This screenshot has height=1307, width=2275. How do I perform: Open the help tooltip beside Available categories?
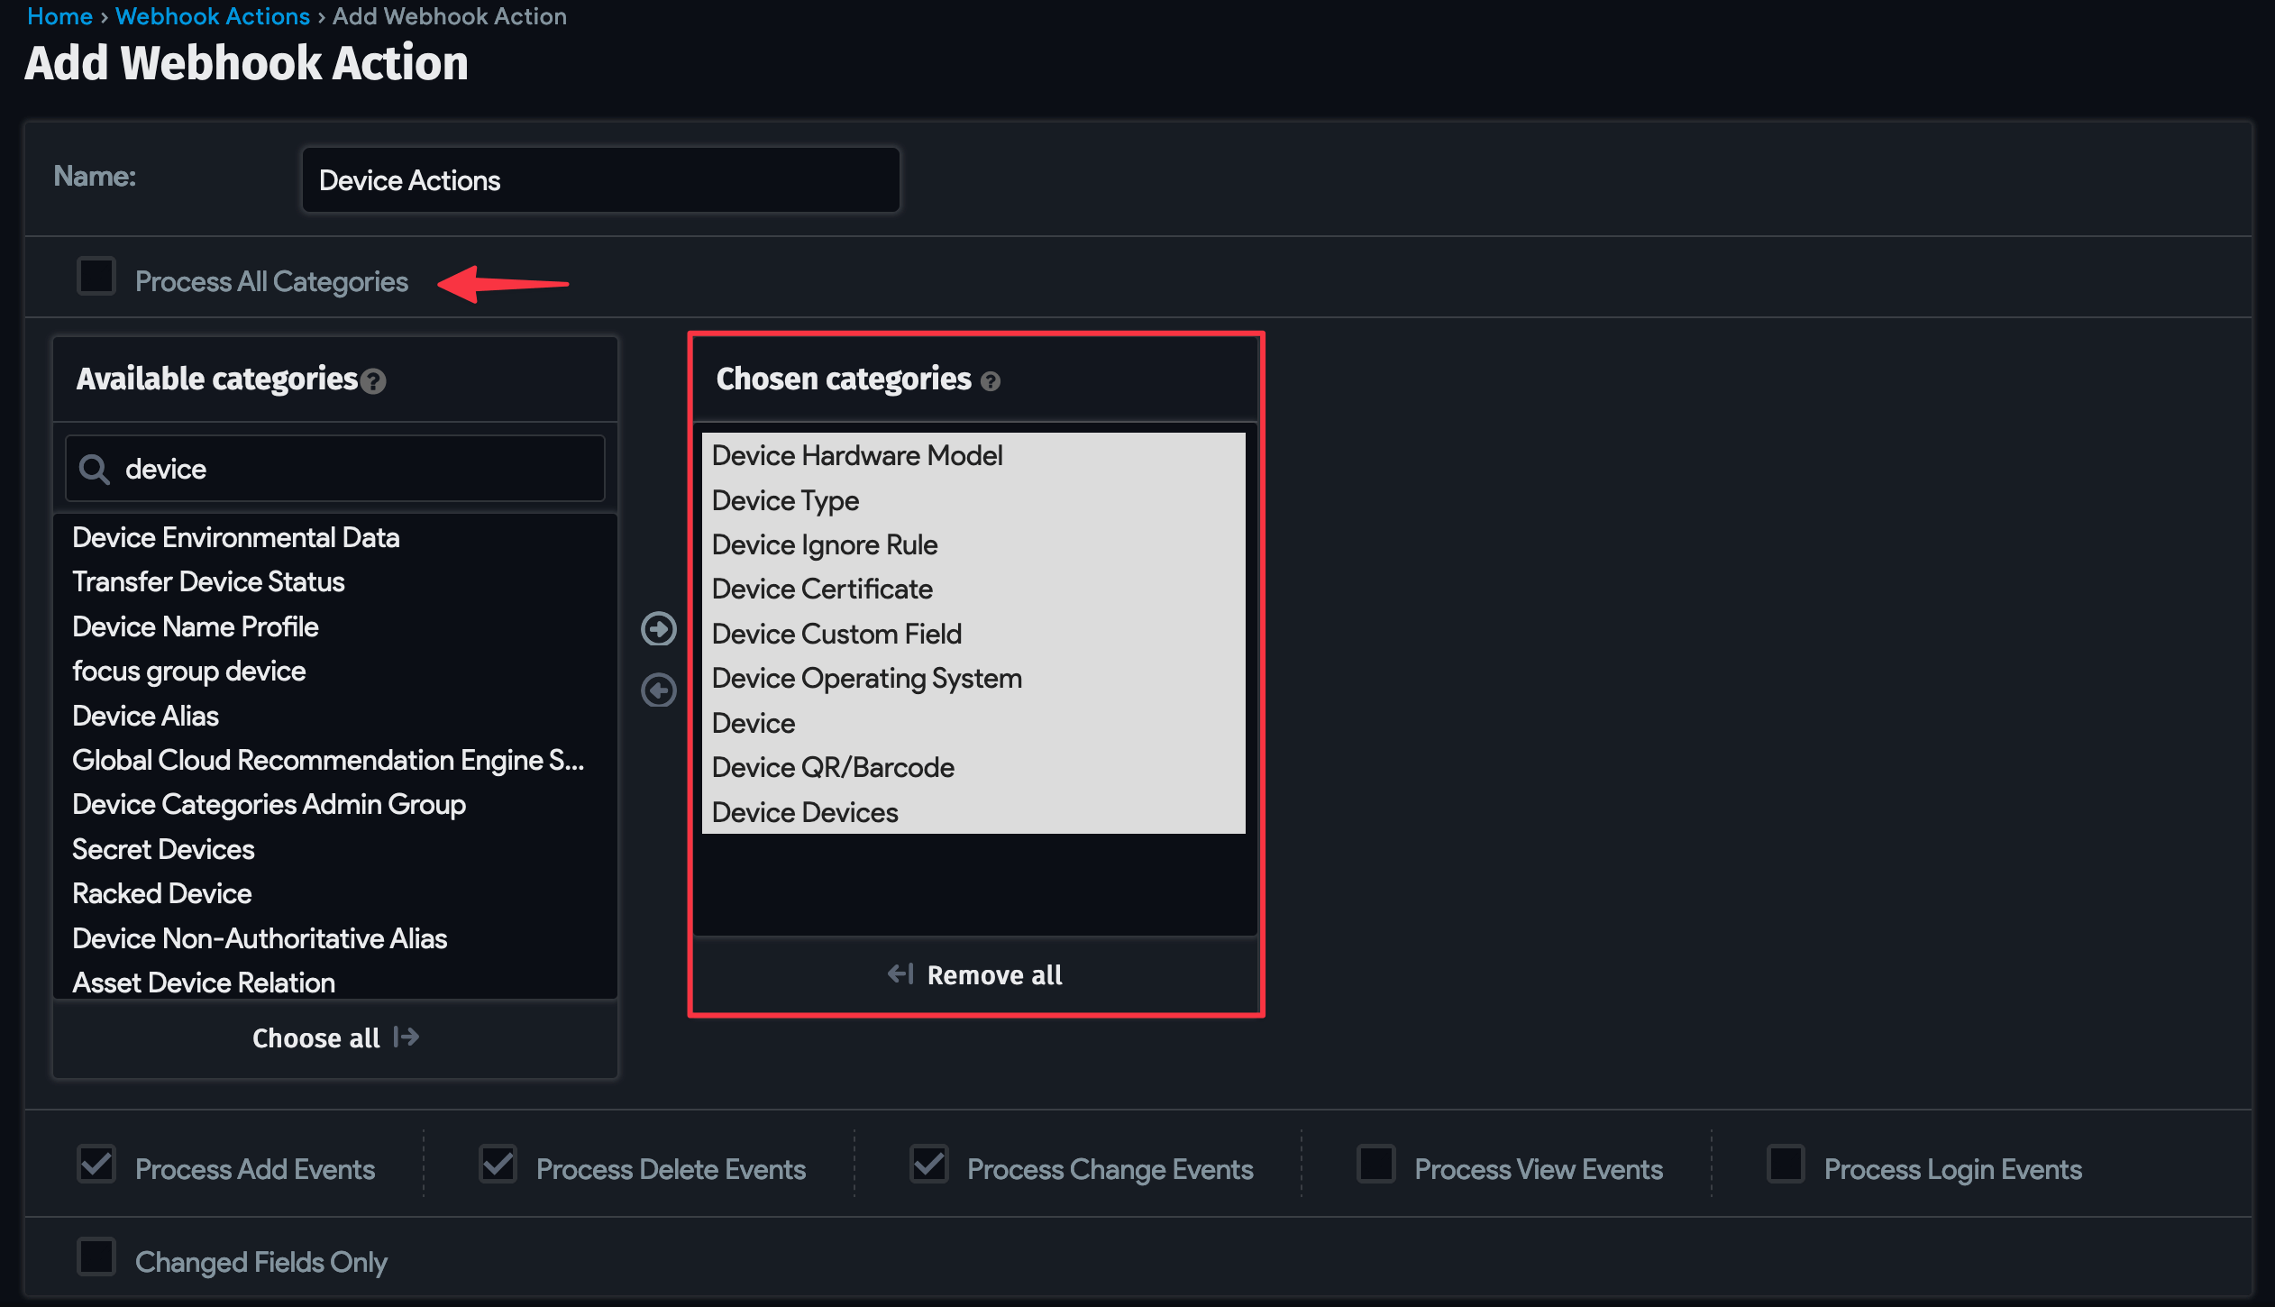pos(375,382)
